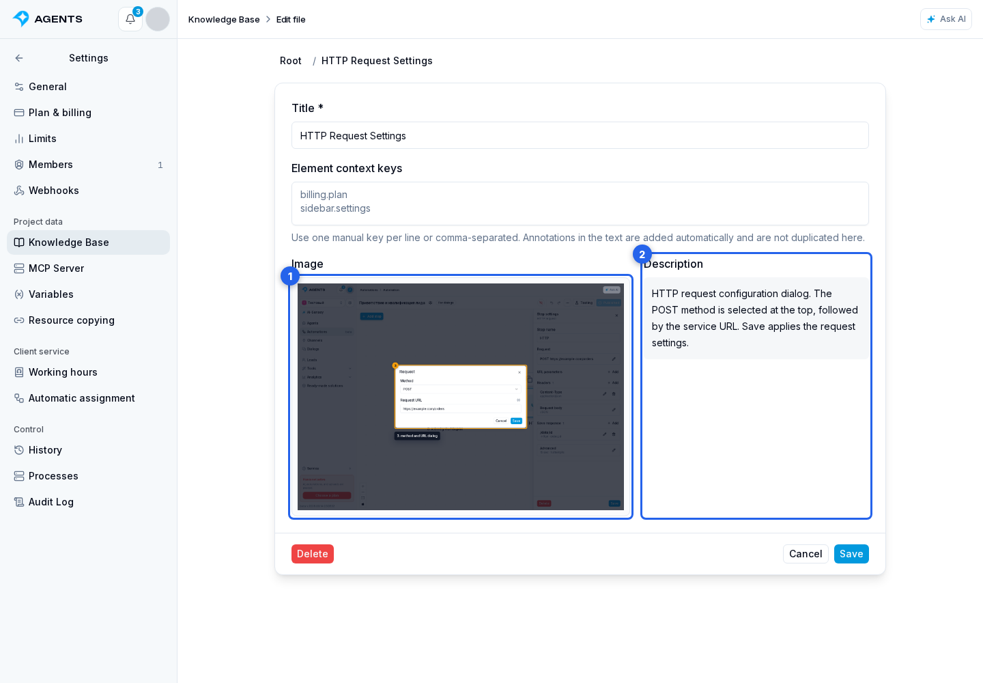
Task: Open the Limits section
Action: (x=89, y=139)
